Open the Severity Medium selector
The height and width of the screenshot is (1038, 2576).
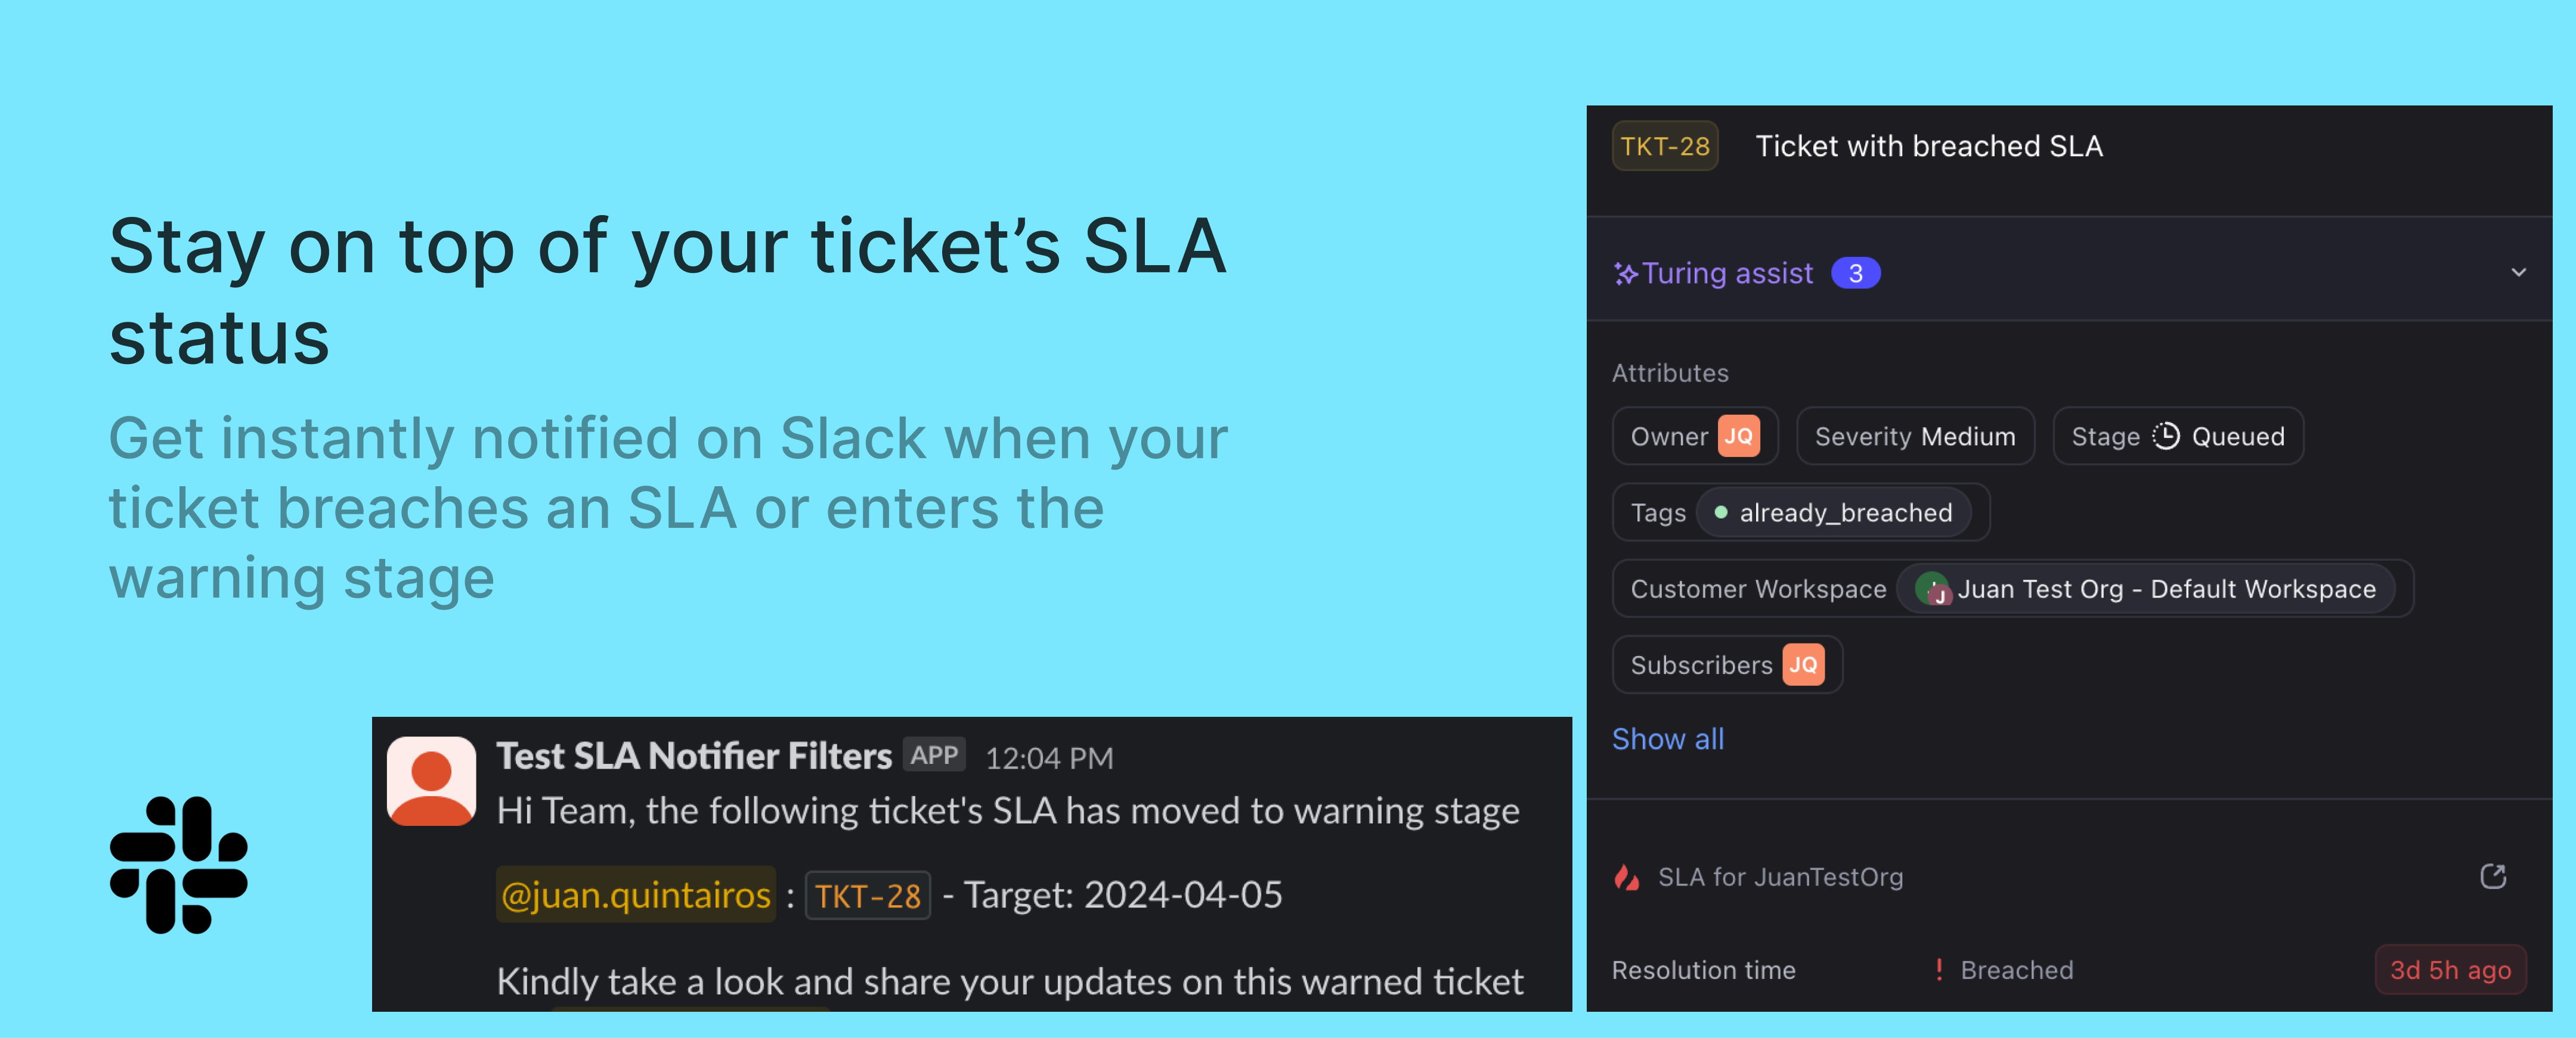coord(1914,437)
